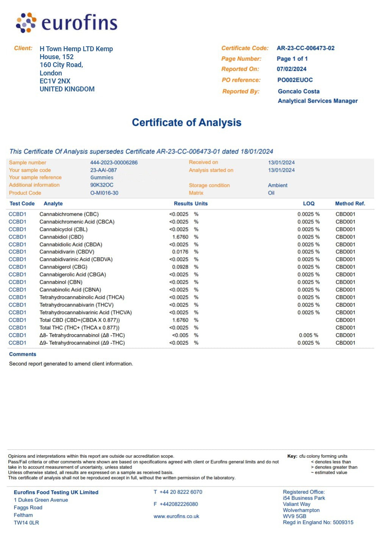386x546 pixels.
Task: Click the telephone number +44 20 8222 6070
Action: pyautogui.click(x=181, y=492)
